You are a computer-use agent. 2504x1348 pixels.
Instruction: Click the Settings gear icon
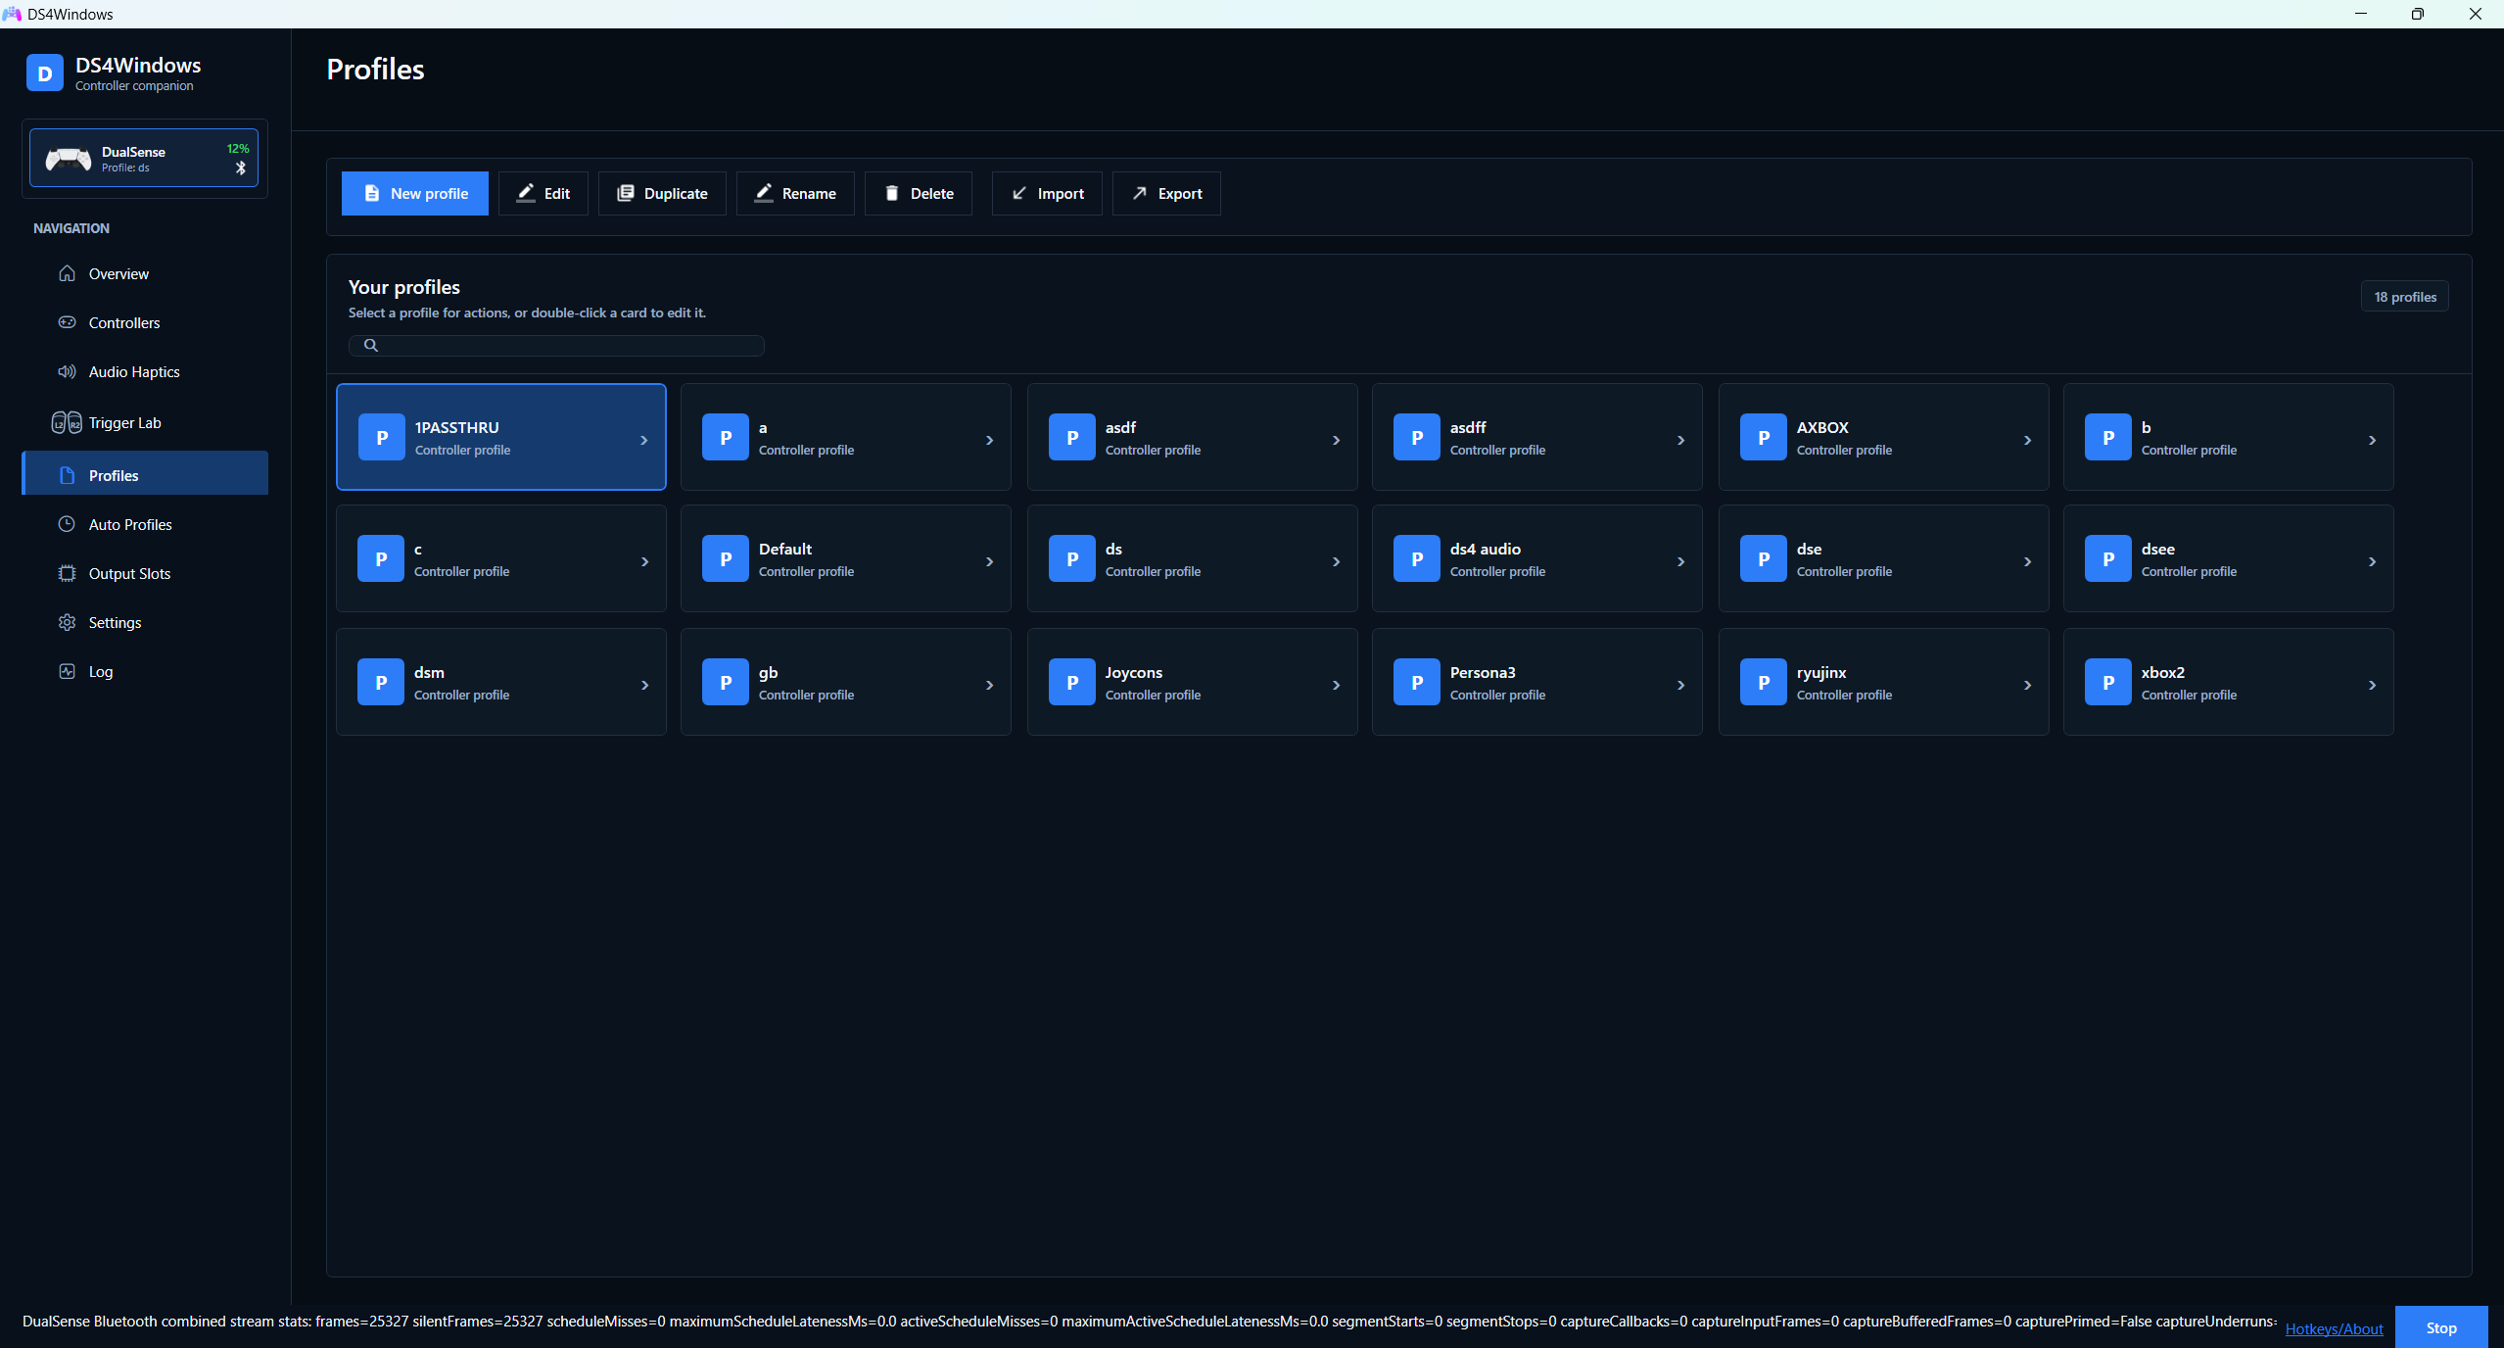67,622
